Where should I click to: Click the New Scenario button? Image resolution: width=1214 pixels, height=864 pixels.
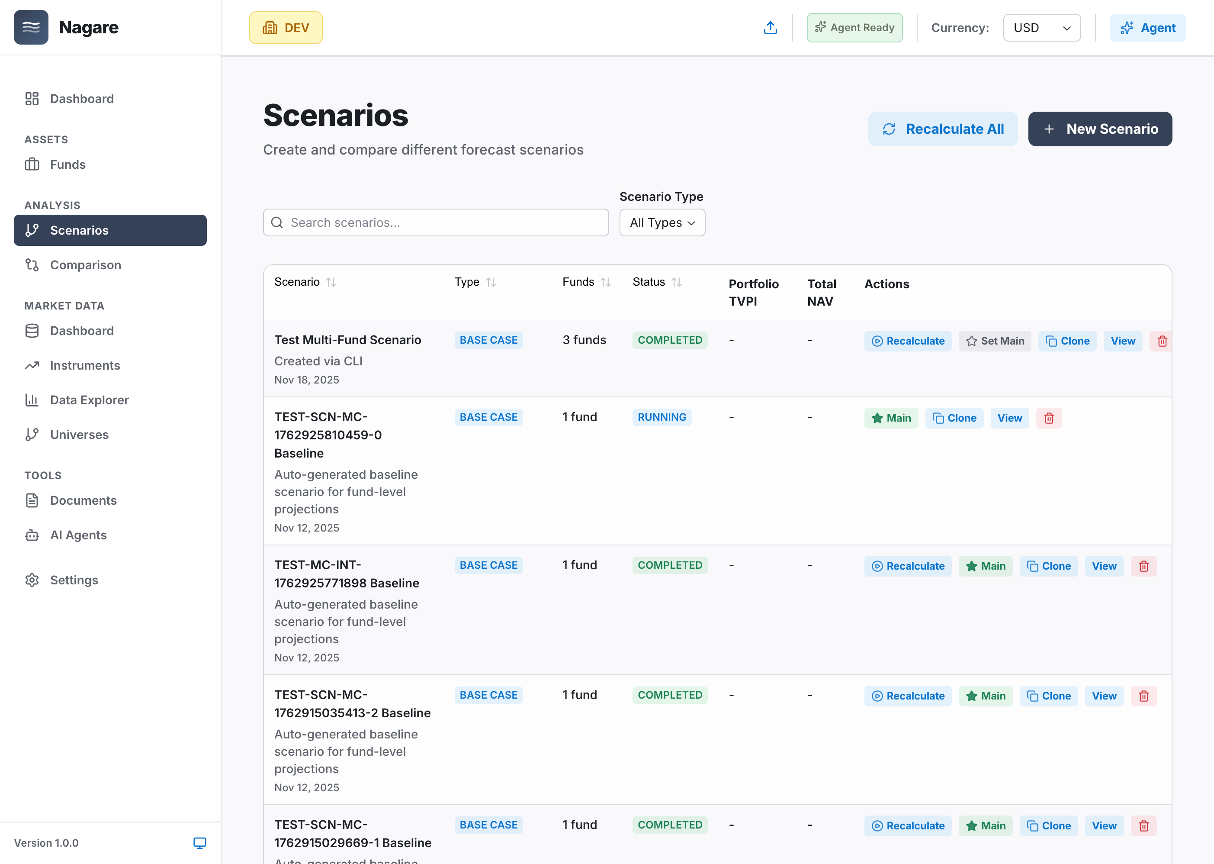tap(1100, 129)
